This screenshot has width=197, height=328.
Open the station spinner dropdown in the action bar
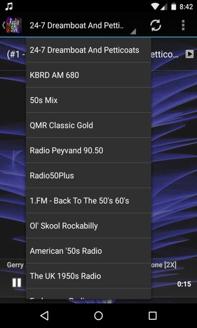click(x=83, y=26)
